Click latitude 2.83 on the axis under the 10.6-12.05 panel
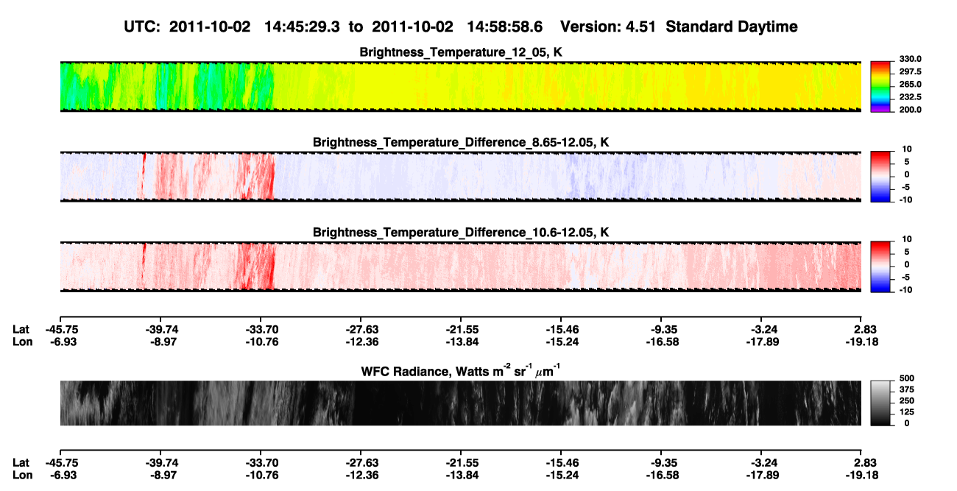This screenshot has height=491, width=957. click(x=864, y=330)
